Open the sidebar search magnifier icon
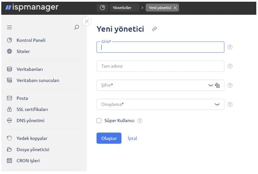Viewport: 258px width, 174px height. (77, 27)
